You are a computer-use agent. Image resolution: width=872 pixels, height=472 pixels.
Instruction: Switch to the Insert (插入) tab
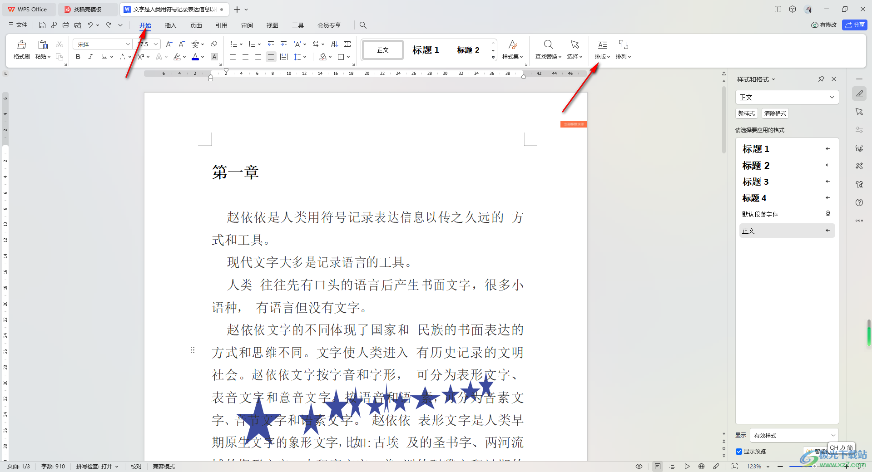pos(170,25)
